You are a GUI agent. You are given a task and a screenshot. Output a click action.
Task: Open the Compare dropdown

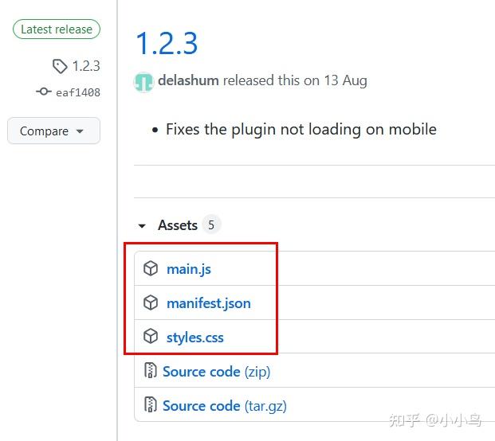(x=53, y=131)
